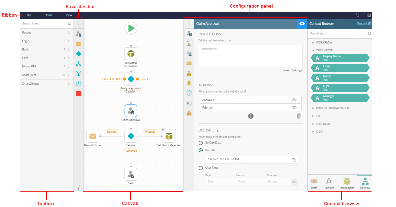This screenshot has width=396, height=207.
Task: Select the Email step in favorites bar
Action: point(79,44)
